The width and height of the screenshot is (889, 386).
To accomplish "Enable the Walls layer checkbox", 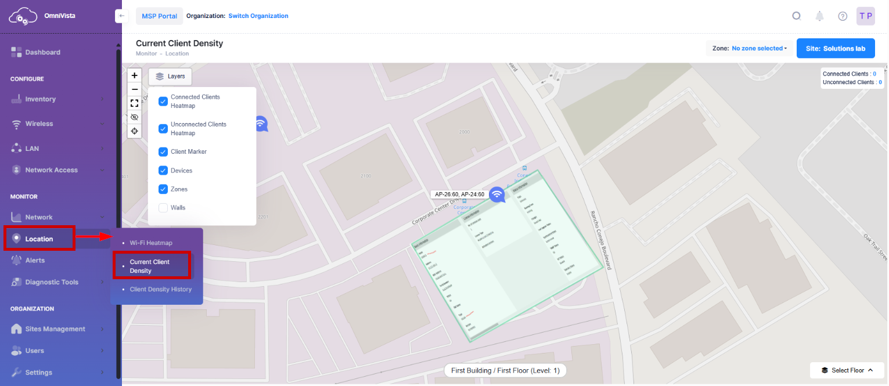I will click(163, 207).
